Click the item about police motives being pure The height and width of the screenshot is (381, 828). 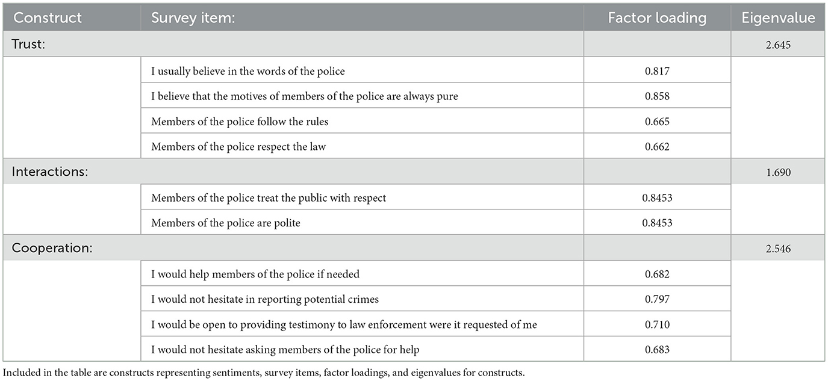click(304, 96)
